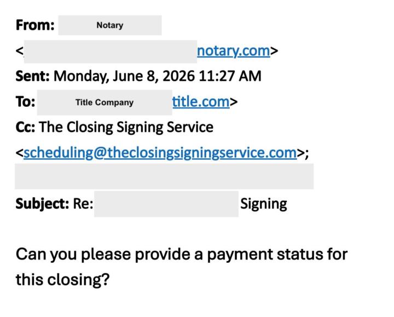Click the redacted portion of the subject

166,204
